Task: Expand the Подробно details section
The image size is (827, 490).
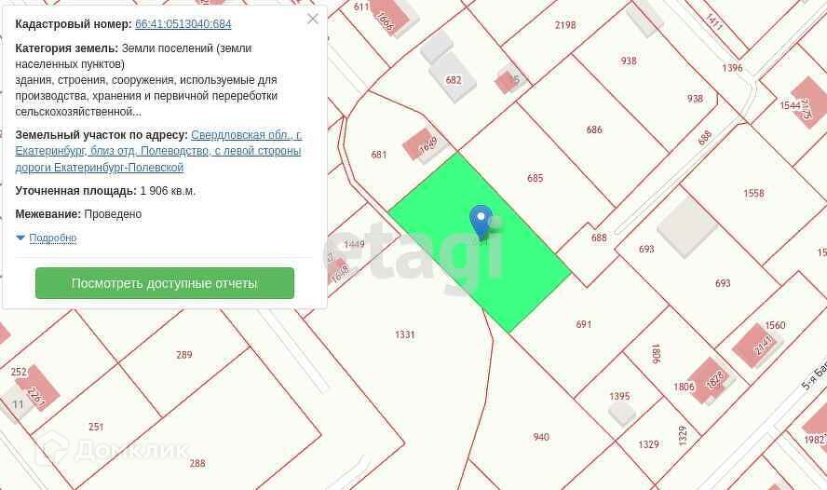Action: [53, 238]
